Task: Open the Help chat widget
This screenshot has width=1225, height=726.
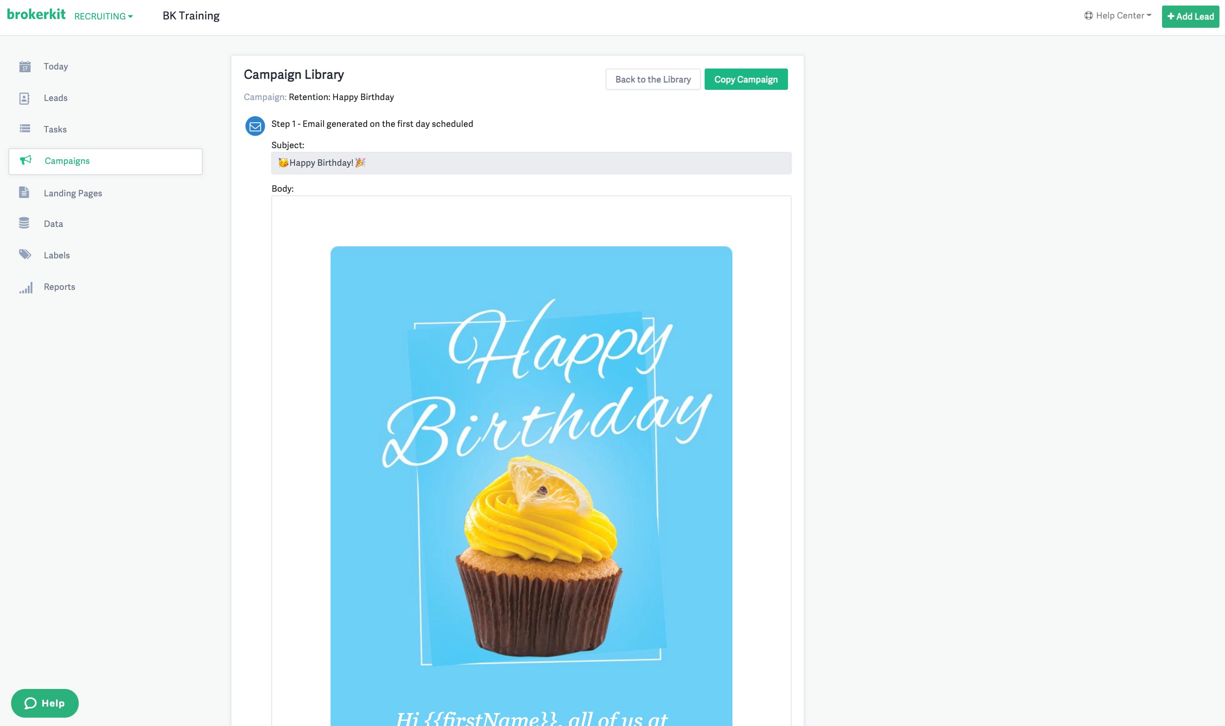Action: pos(44,703)
